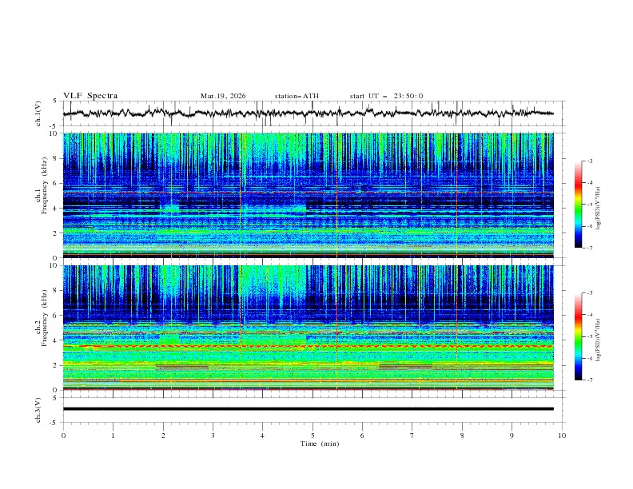Click the ch.1 spectrogram color bar
This screenshot has width=633, height=489.
coord(578,205)
